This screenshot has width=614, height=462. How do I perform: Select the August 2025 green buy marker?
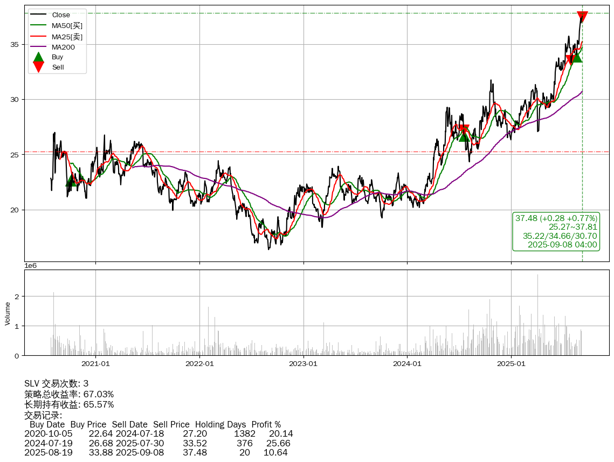coord(577,56)
